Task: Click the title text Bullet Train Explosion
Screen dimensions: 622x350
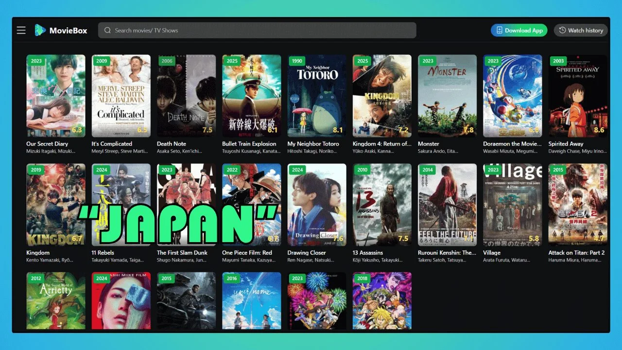Action: (249, 144)
